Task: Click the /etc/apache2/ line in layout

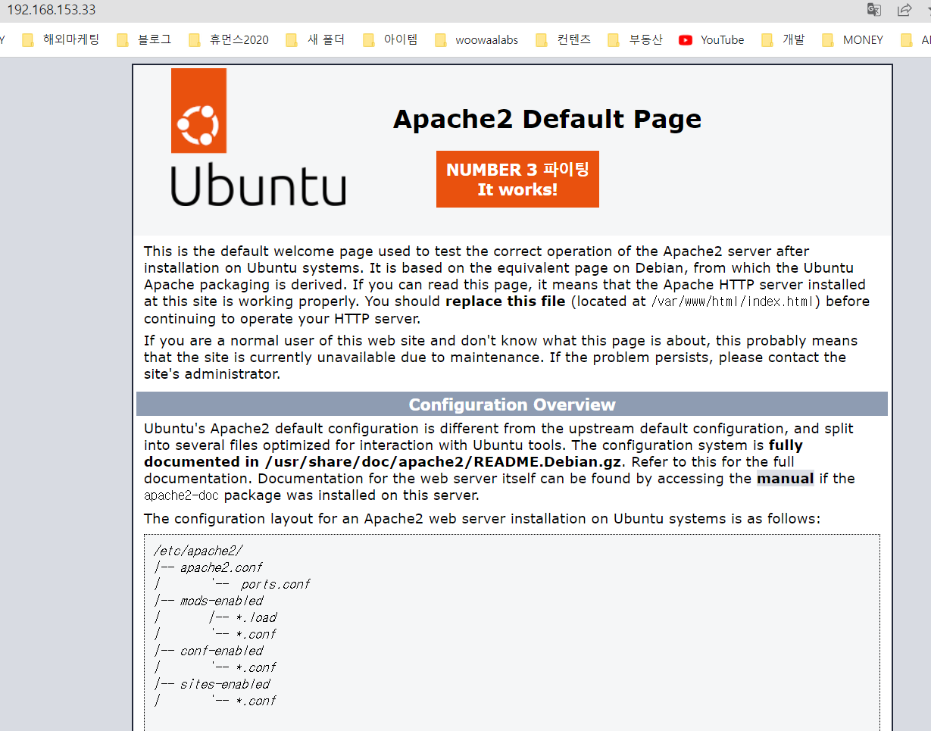Action: [198, 551]
